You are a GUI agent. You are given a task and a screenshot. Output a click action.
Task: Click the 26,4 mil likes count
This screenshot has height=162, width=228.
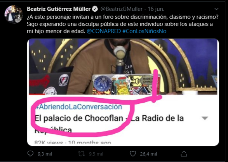click(149, 154)
